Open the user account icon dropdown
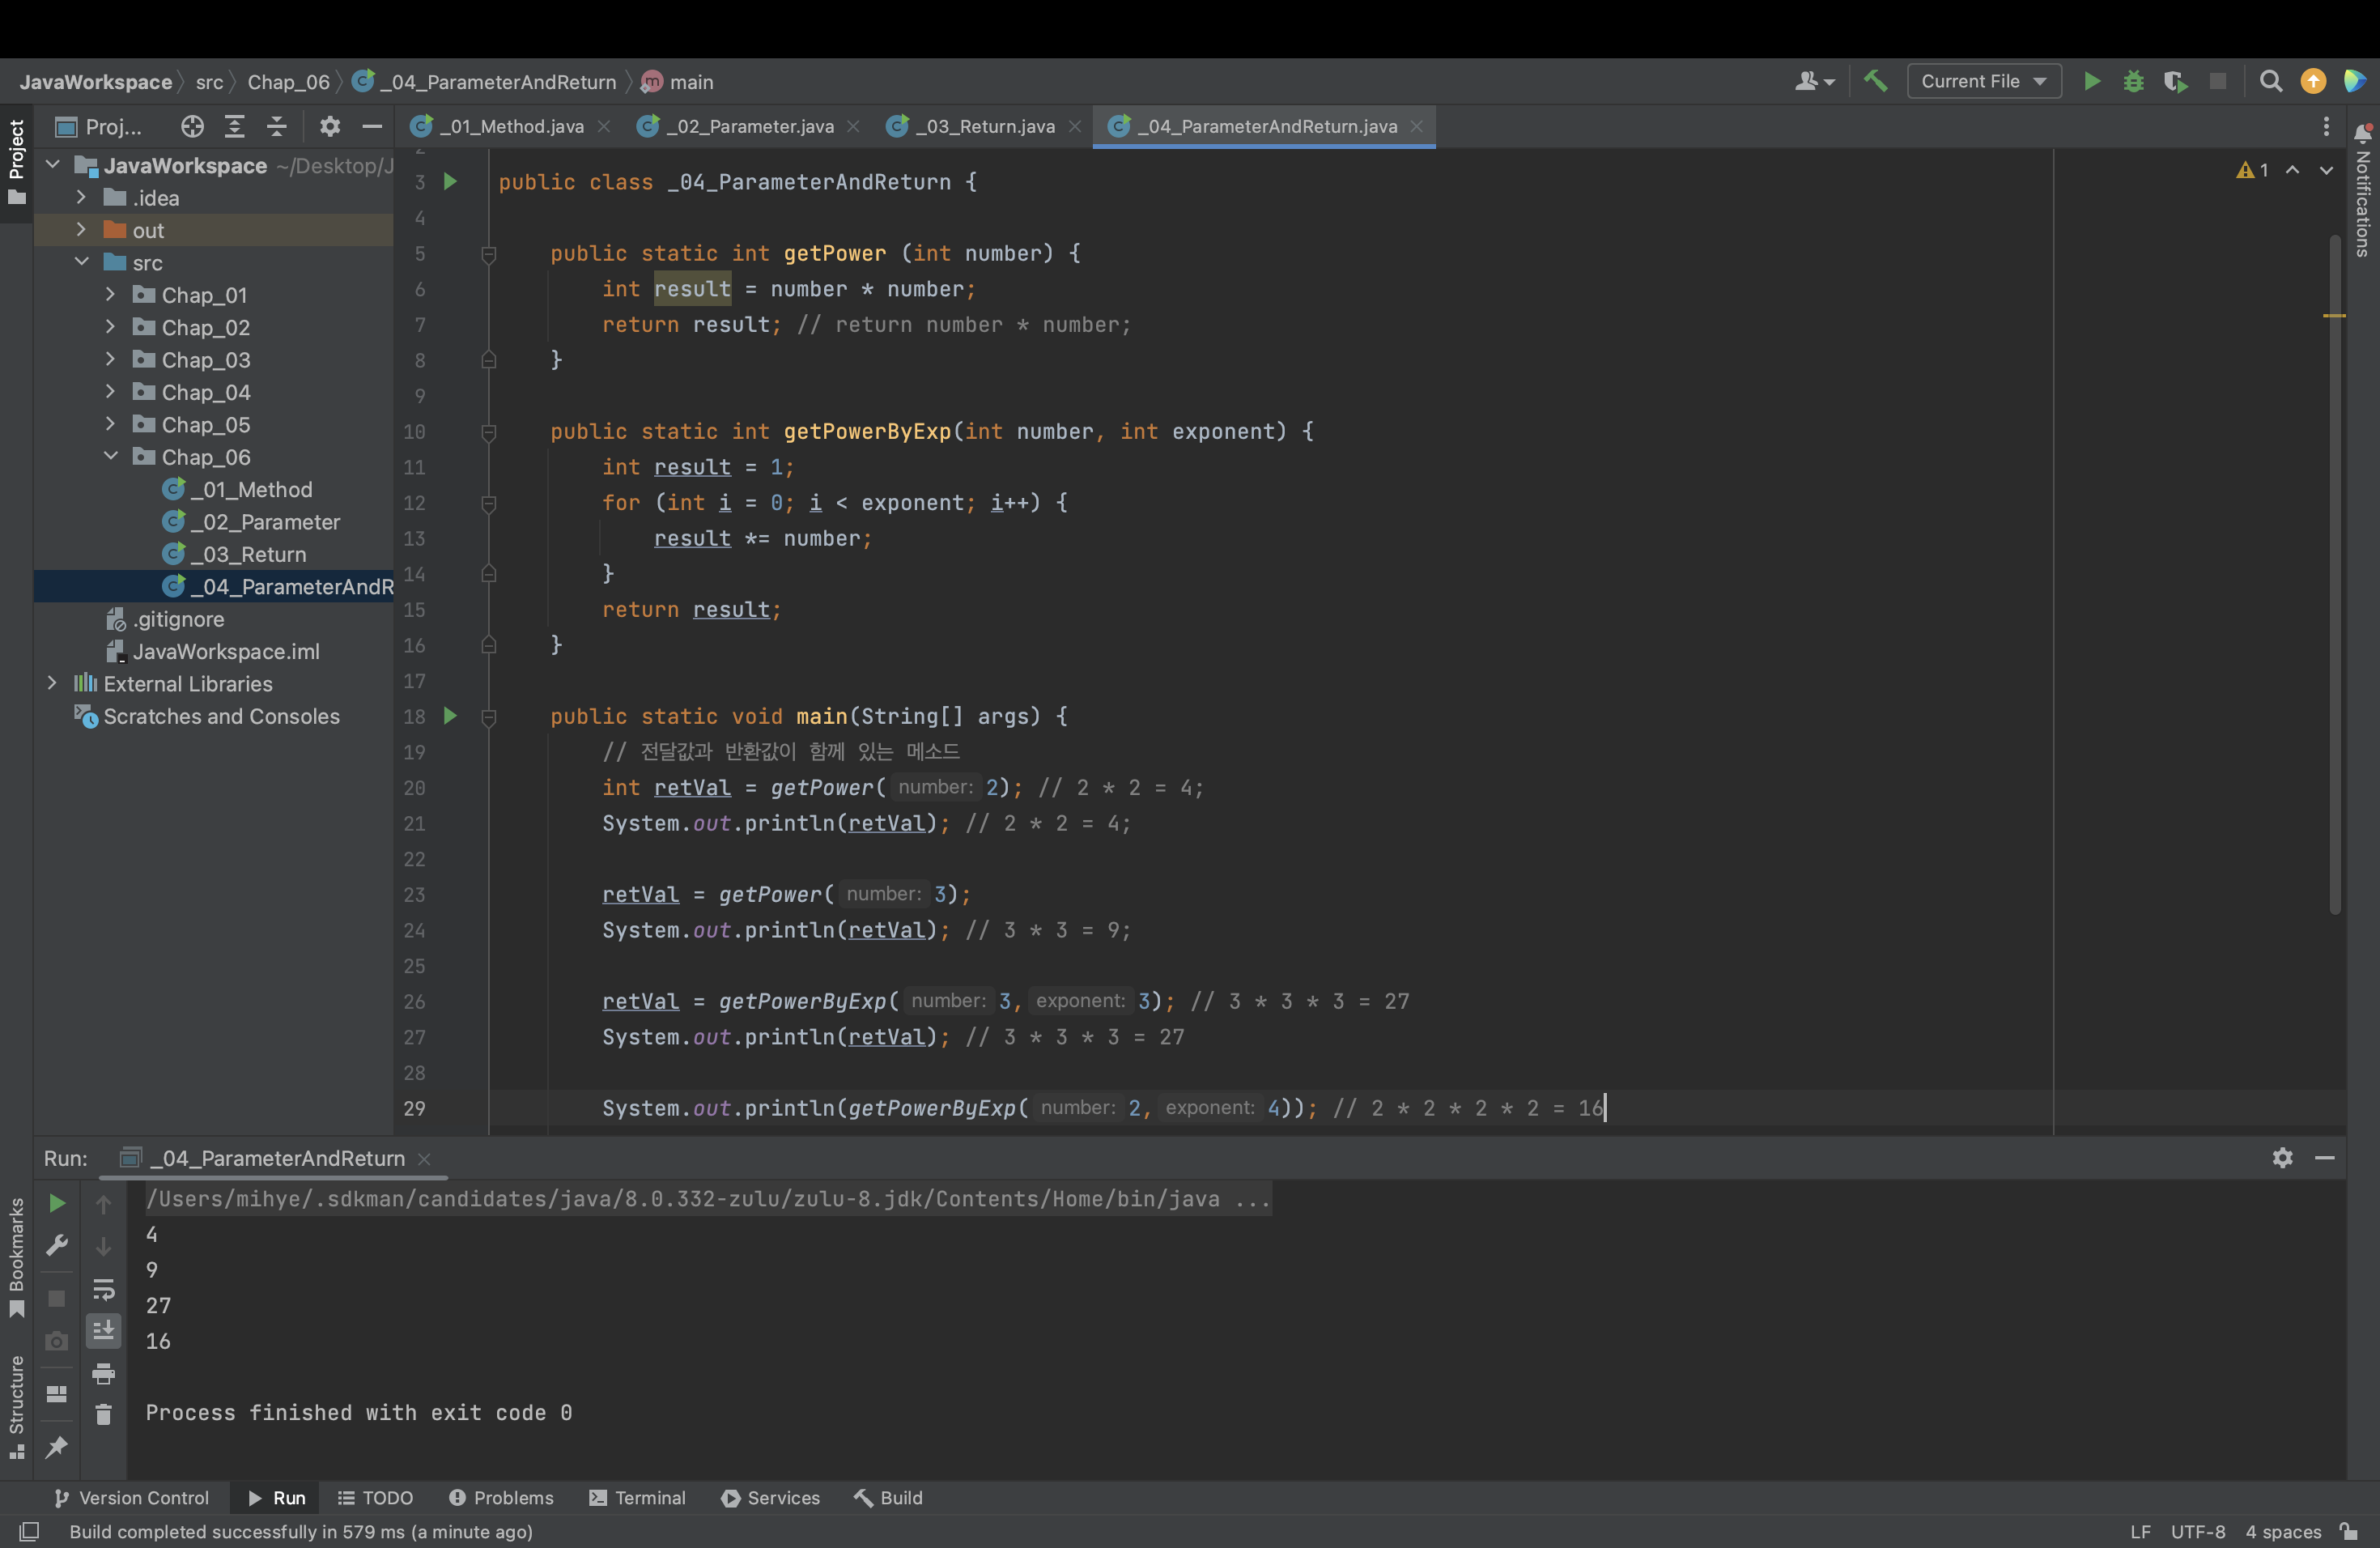 [1814, 81]
